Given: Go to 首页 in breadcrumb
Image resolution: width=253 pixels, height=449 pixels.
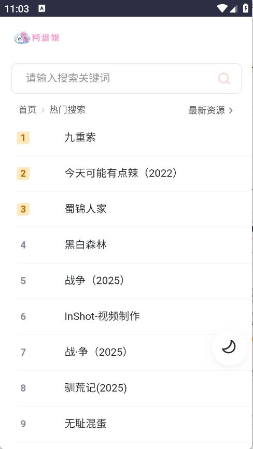Looking at the screenshot, I should (x=27, y=110).
